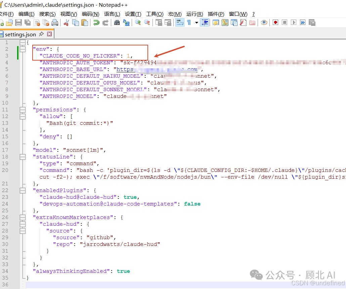Collapse the "permissions" block fold marker
346x289 pixels.
tap(23, 110)
